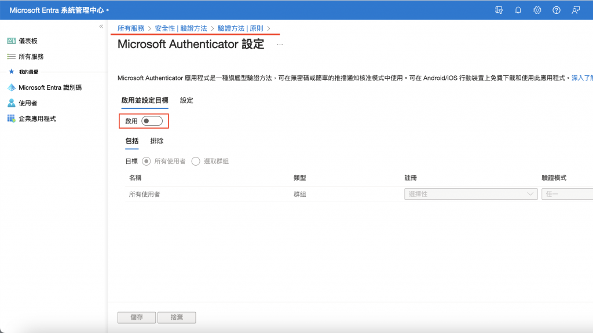Click the 名稱 column header

pos(135,178)
